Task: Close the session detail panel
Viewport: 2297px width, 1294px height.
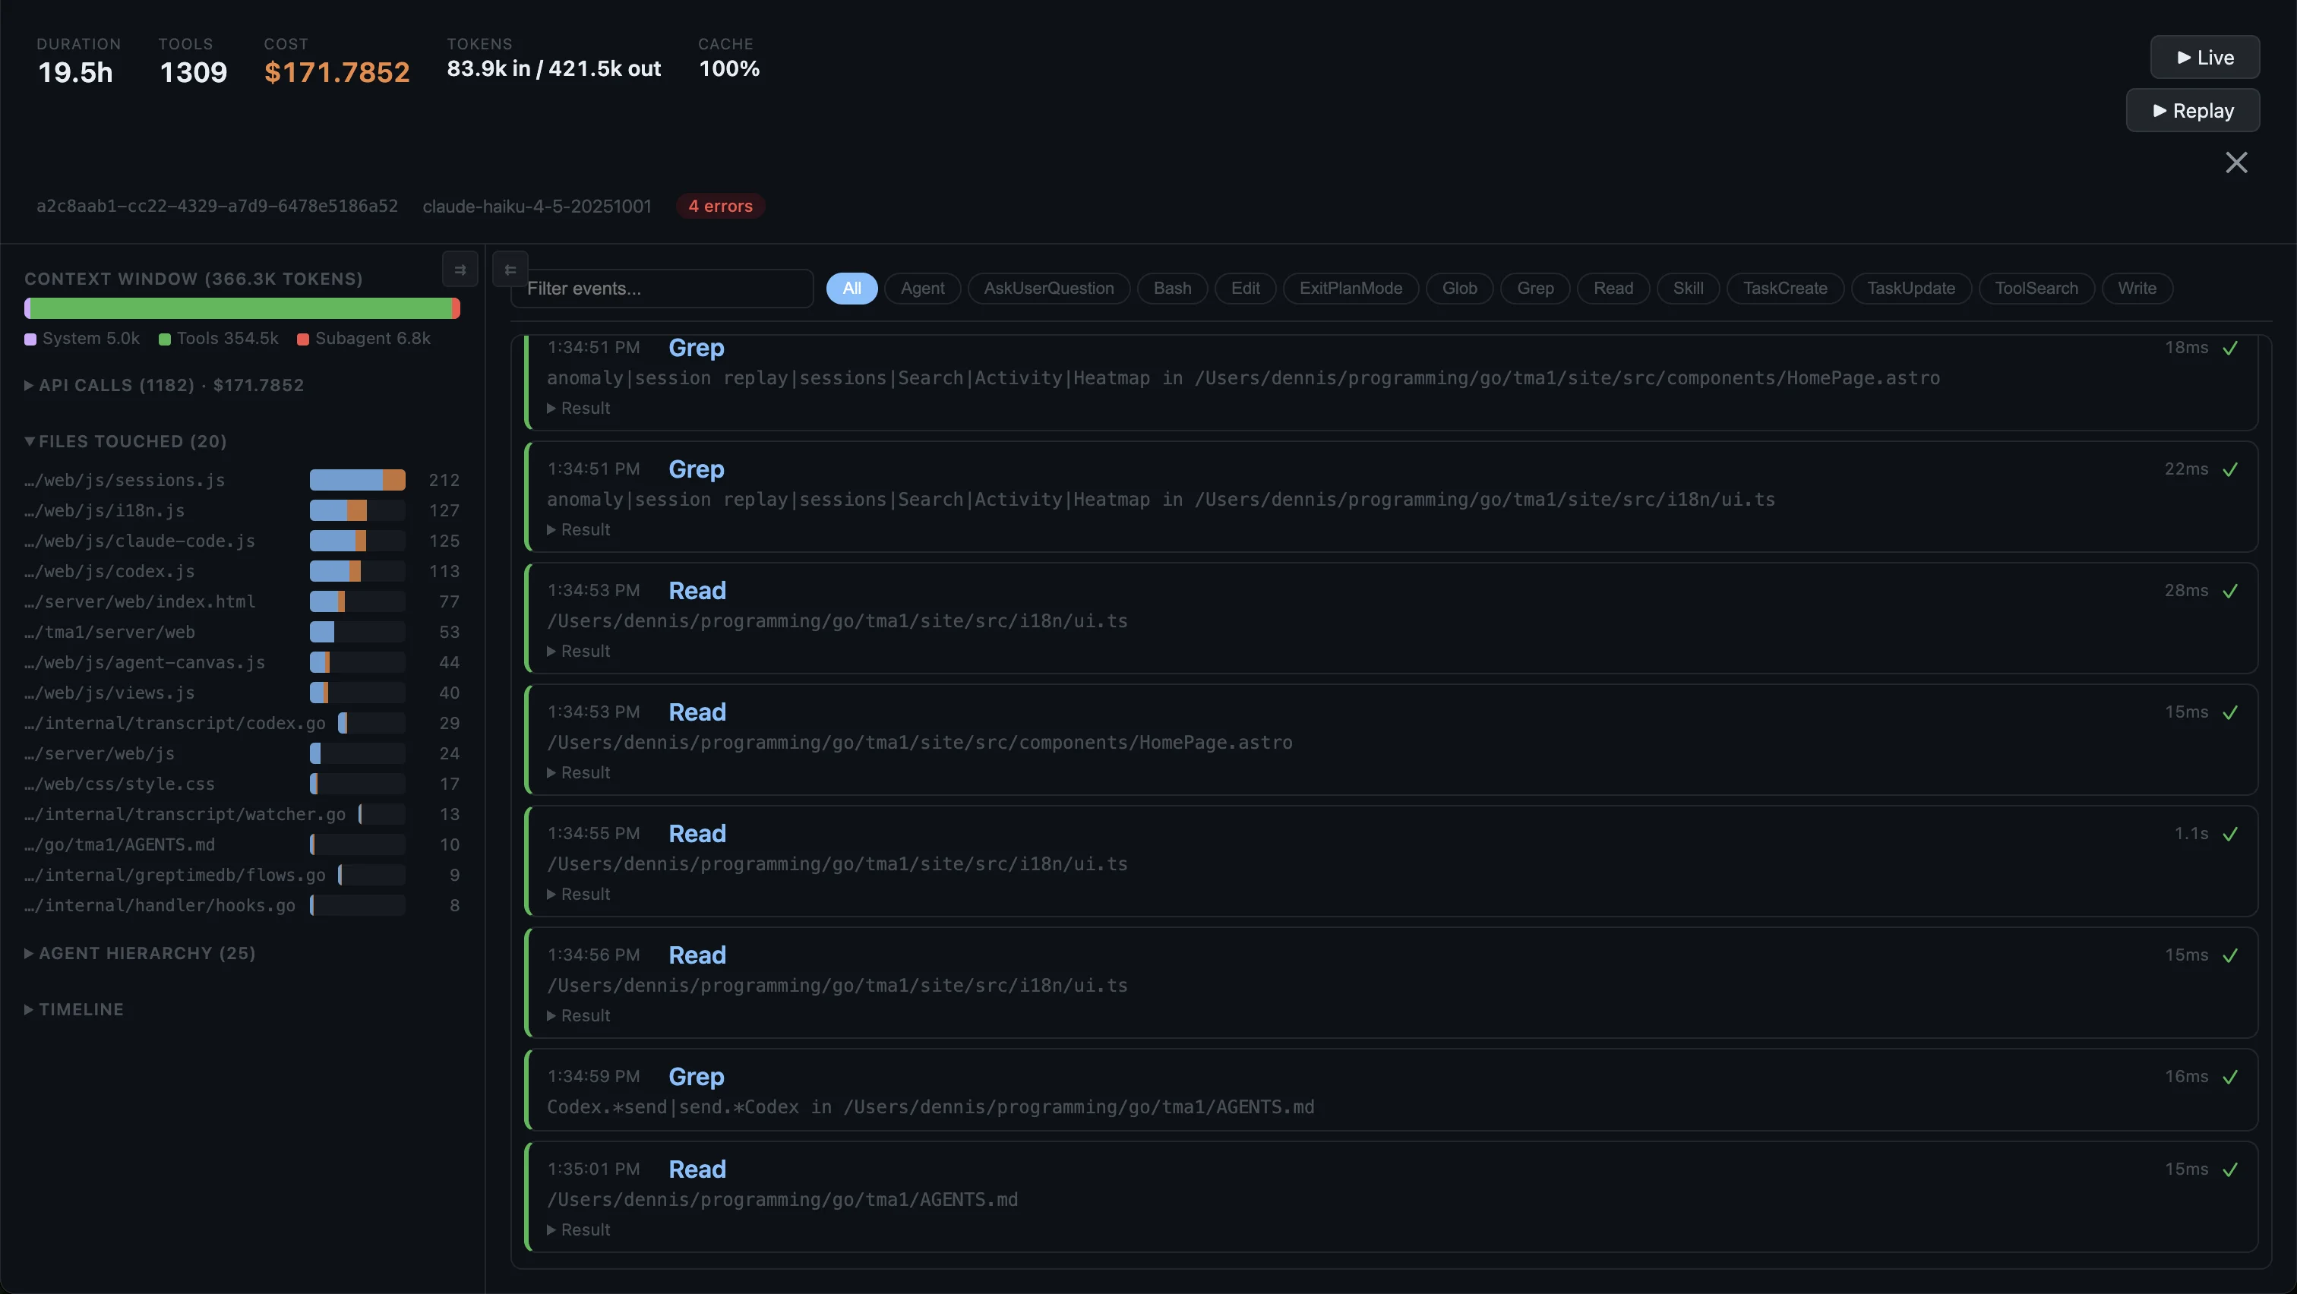Action: pos(2235,163)
